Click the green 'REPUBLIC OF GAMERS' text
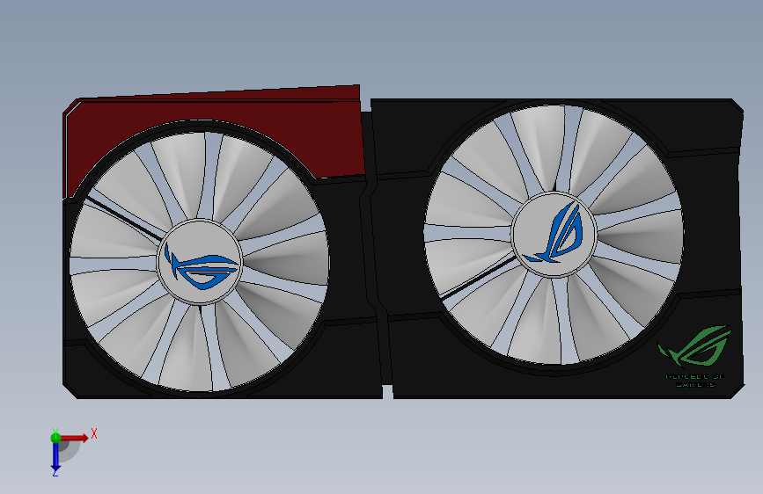This screenshot has width=763, height=494. [695, 381]
